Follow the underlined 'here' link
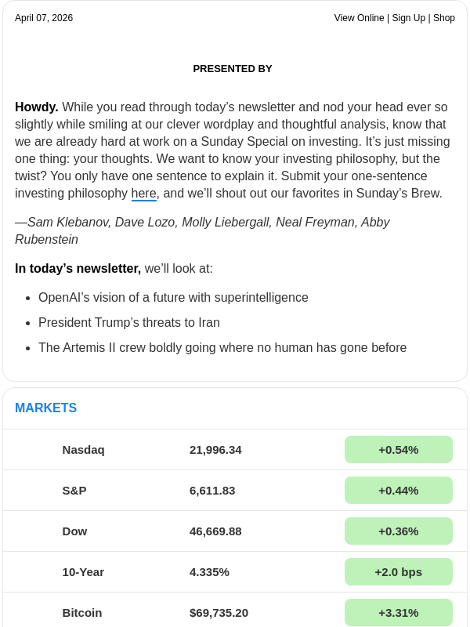 (143, 194)
